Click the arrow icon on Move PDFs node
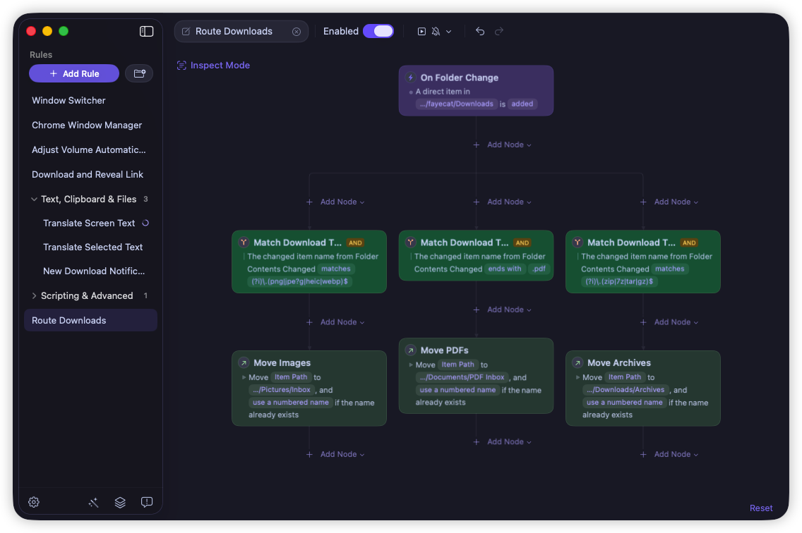802x533 pixels. pyautogui.click(x=411, y=350)
